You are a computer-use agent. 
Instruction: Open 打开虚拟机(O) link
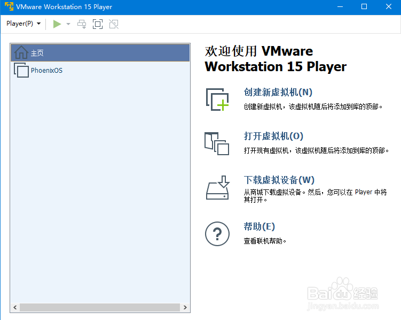pyautogui.click(x=273, y=136)
